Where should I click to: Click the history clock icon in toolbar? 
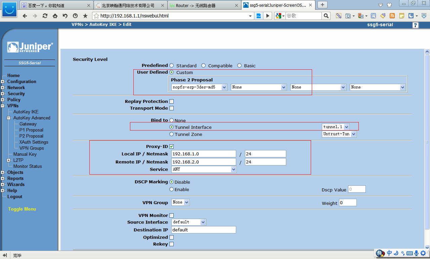click(x=75, y=16)
